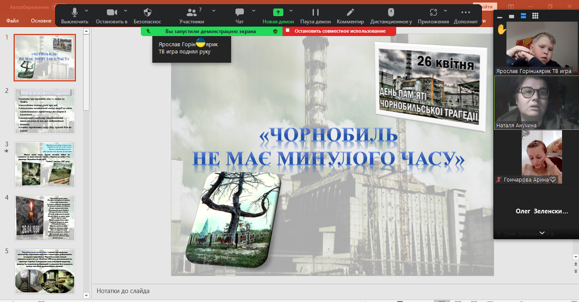Click the green screen sharing status bar
This screenshot has height=302, width=579.
(212, 31)
